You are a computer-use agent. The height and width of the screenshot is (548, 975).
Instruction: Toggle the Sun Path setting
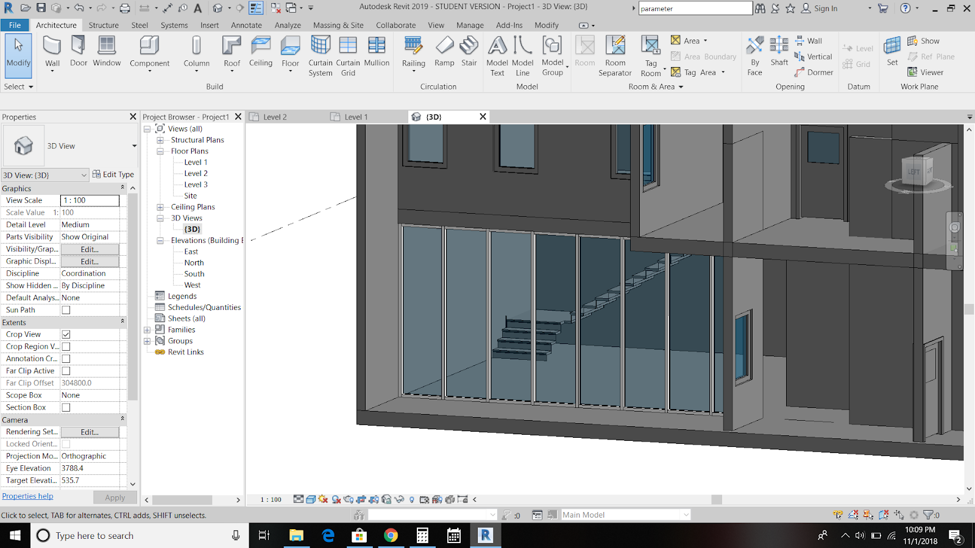coord(65,309)
